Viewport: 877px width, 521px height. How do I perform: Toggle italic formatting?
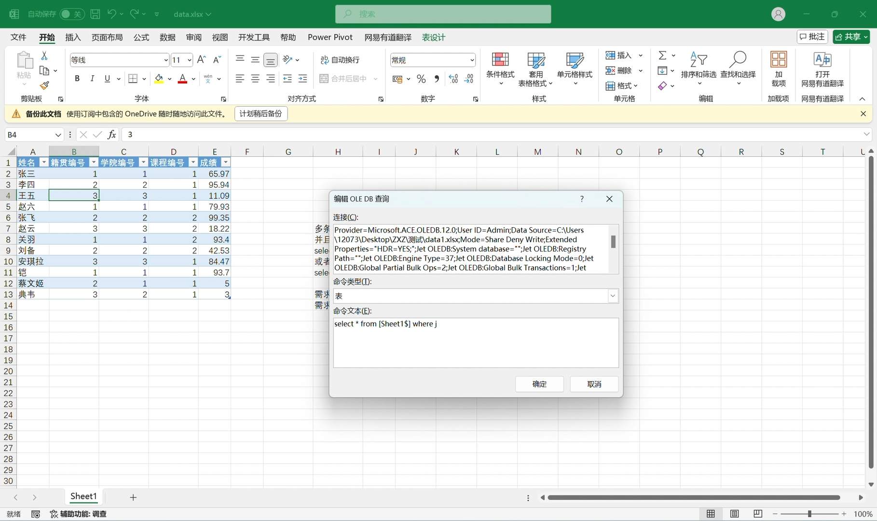pyautogui.click(x=92, y=78)
